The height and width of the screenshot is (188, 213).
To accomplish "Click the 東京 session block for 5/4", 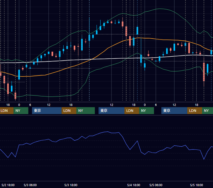I will coord(112,111).
